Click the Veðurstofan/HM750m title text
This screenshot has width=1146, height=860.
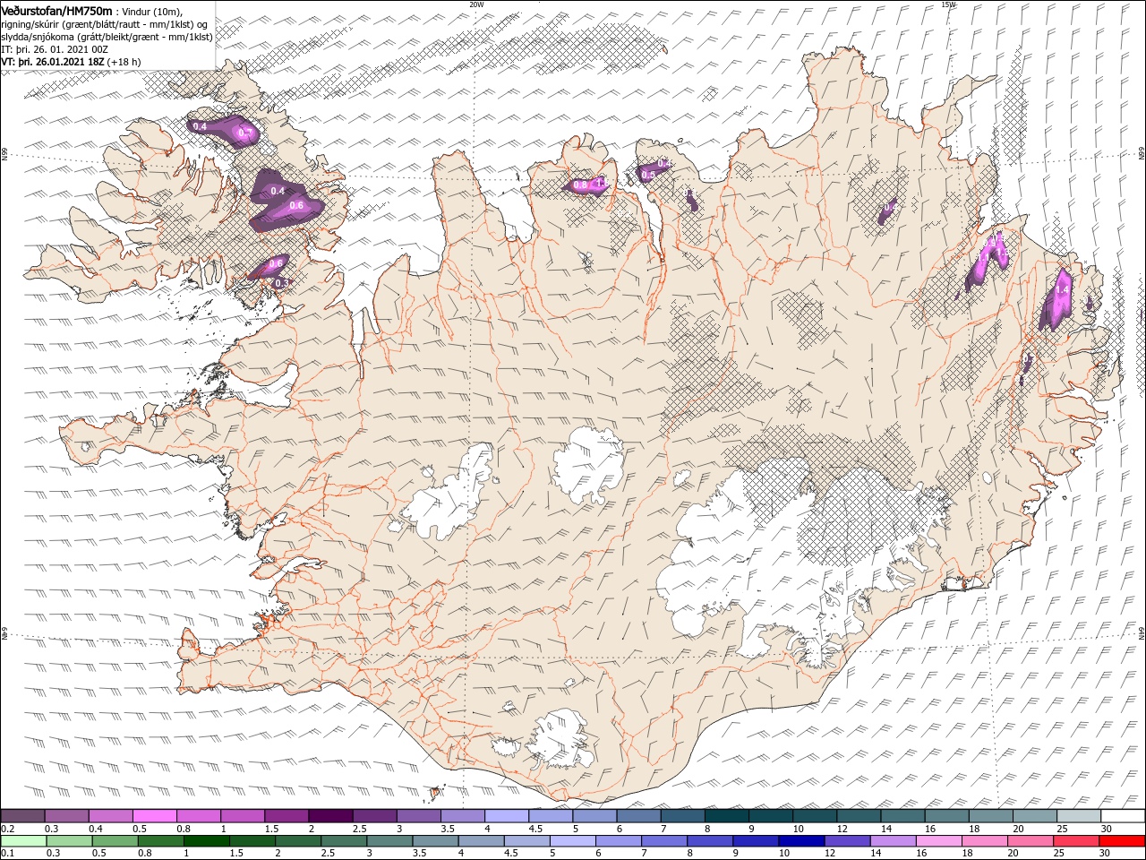tap(56, 10)
